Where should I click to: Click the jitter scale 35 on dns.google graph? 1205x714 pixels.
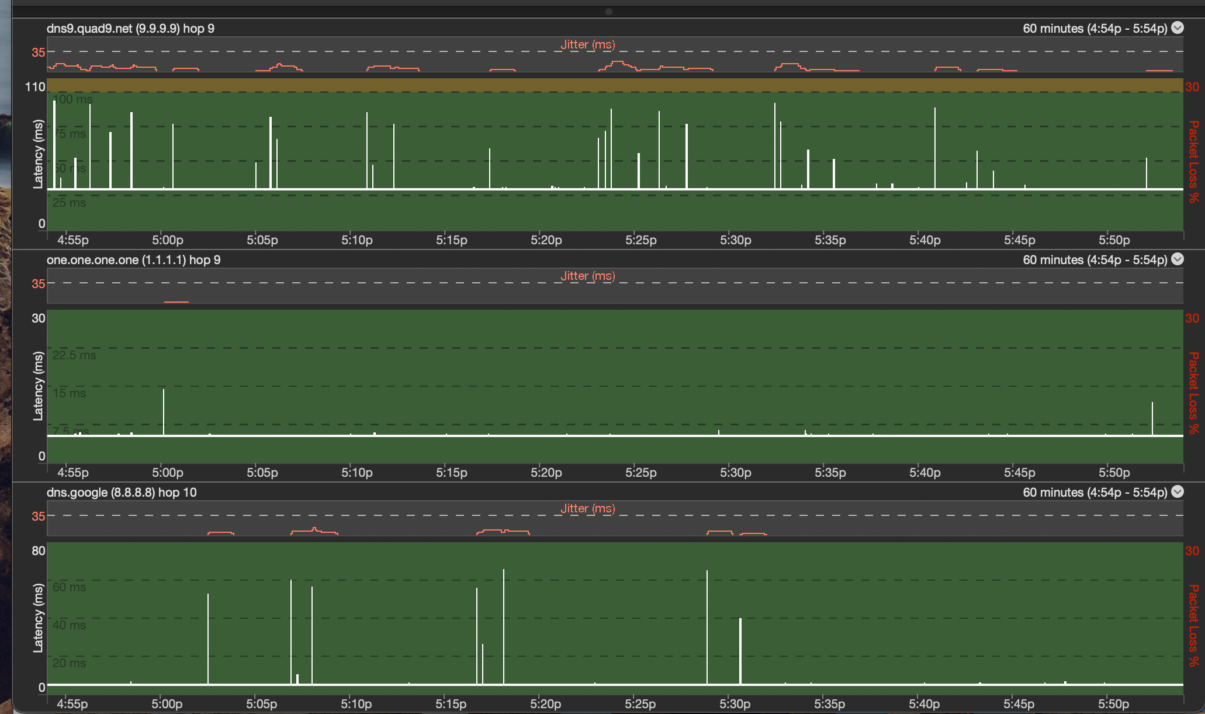(38, 516)
